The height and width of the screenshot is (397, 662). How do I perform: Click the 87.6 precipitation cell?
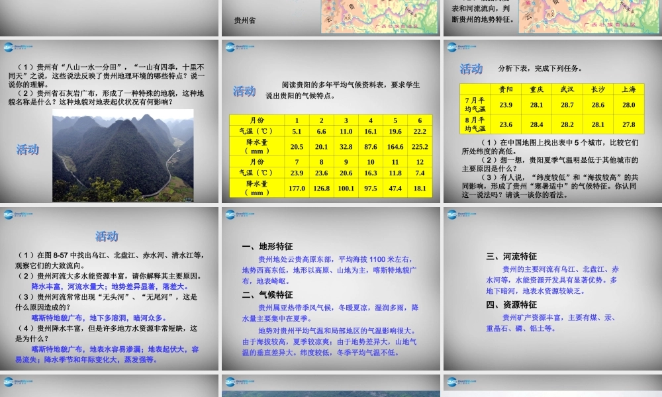(x=370, y=147)
